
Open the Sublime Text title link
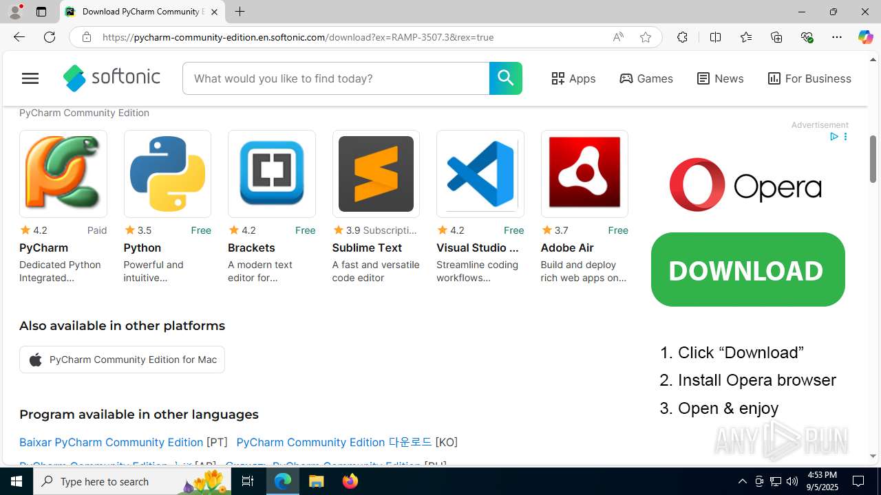tap(367, 247)
